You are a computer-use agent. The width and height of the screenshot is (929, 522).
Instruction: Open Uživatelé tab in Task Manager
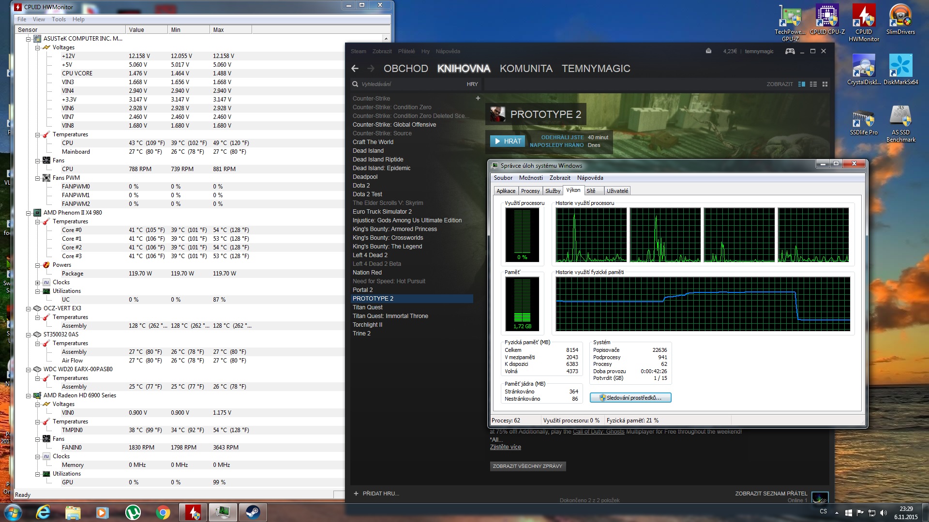click(x=617, y=191)
